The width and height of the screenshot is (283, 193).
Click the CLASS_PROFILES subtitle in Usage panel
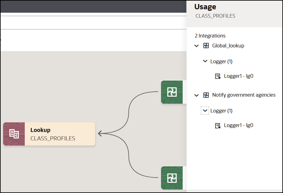pos(215,16)
